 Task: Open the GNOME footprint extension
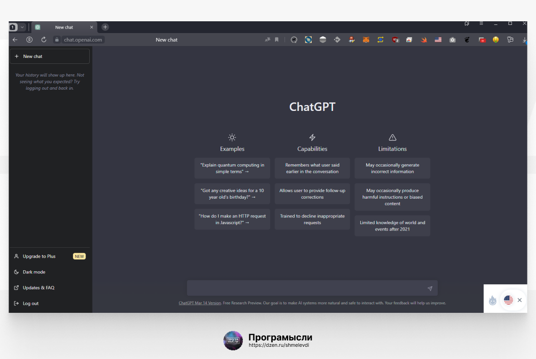pos(467,40)
